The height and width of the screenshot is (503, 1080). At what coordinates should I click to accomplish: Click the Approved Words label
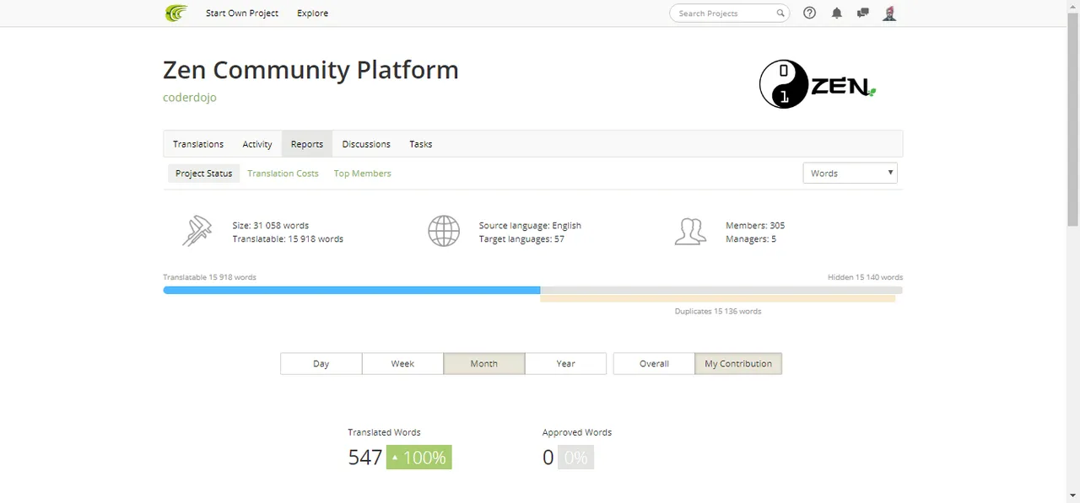pos(577,432)
